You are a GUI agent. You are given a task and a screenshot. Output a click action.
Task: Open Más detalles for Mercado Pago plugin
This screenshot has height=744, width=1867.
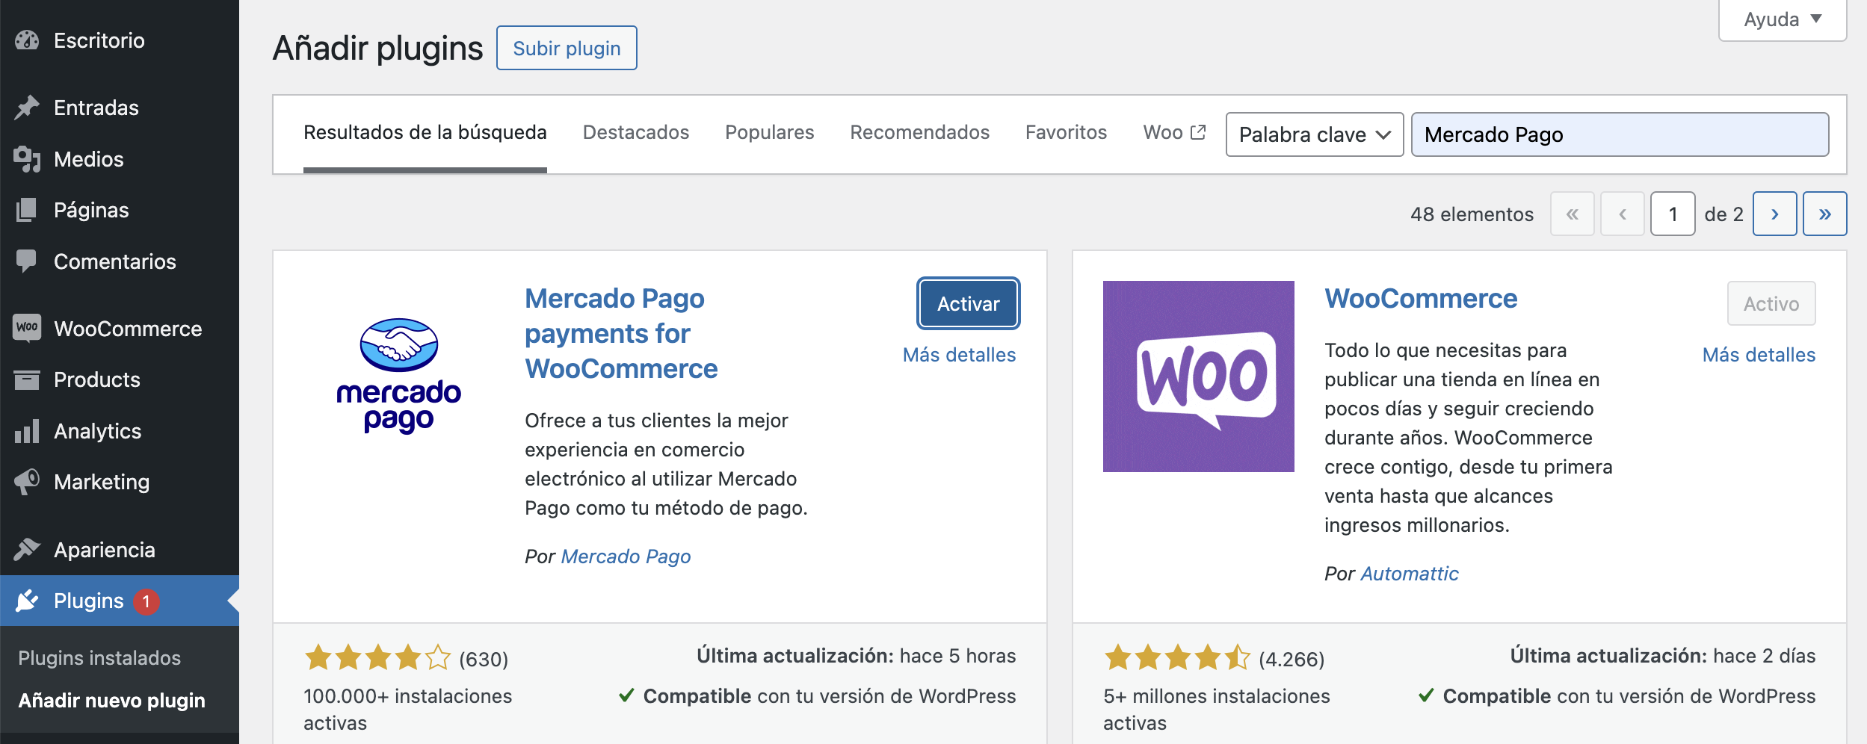[960, 355]
